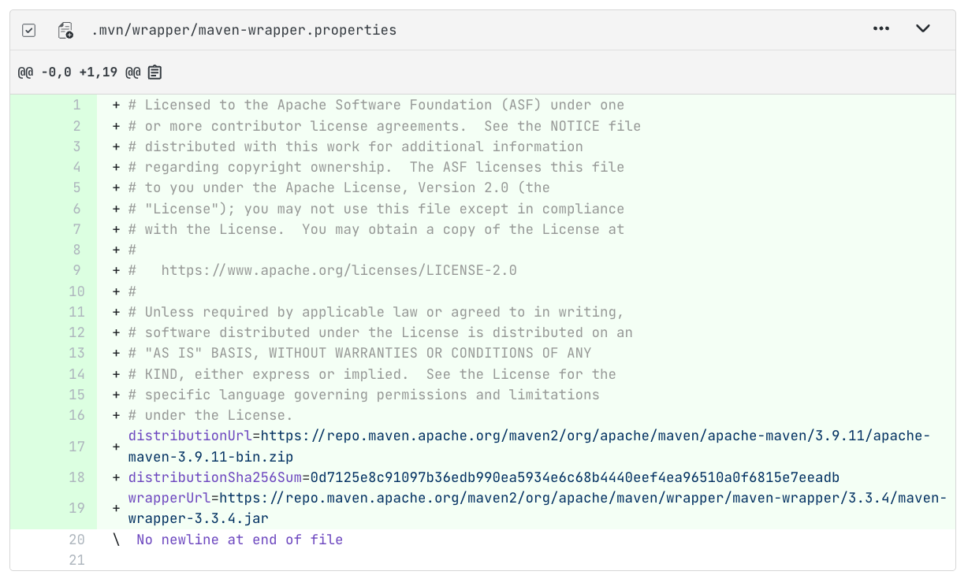Click line number 17 in the gutter
The height and width of the screenshot is (575, 968).
76,447
